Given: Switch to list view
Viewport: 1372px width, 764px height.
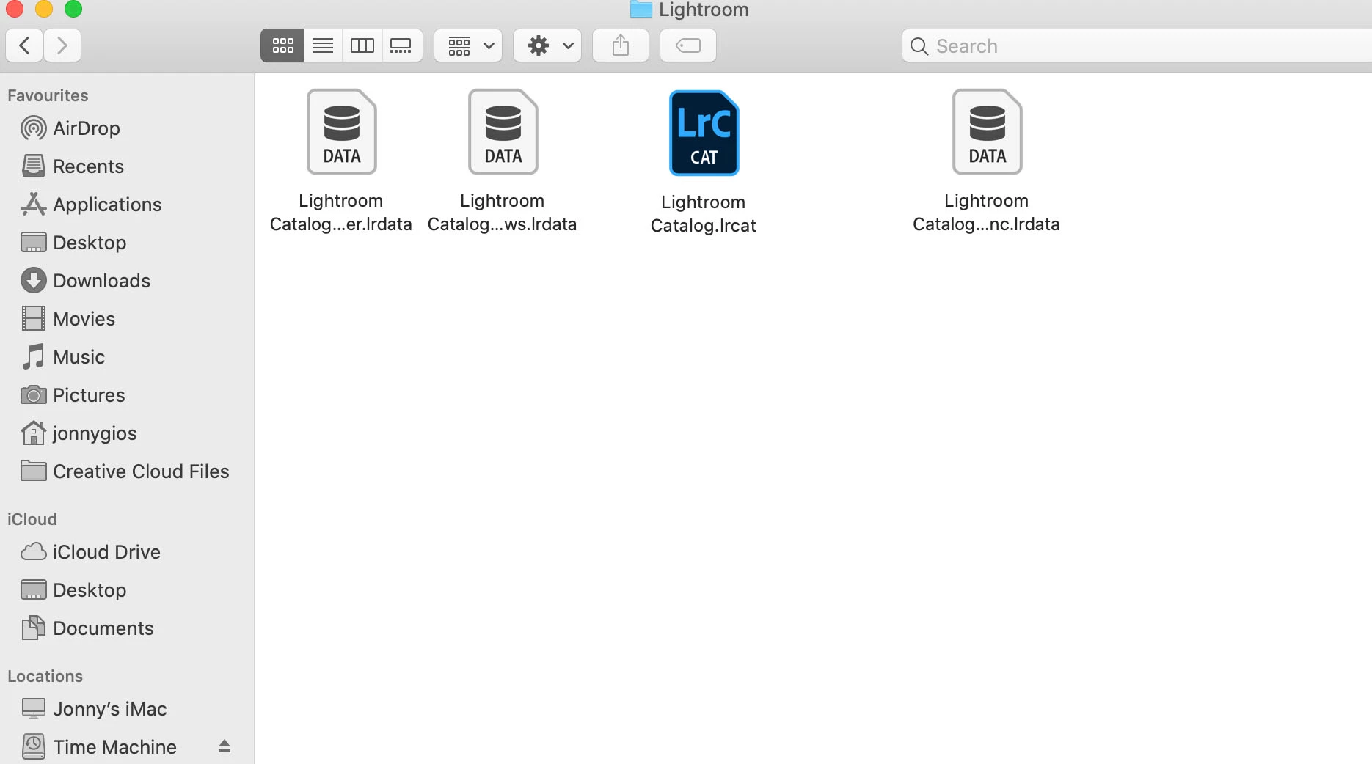Looking at the screenshot, I should [x=323, y=45].
